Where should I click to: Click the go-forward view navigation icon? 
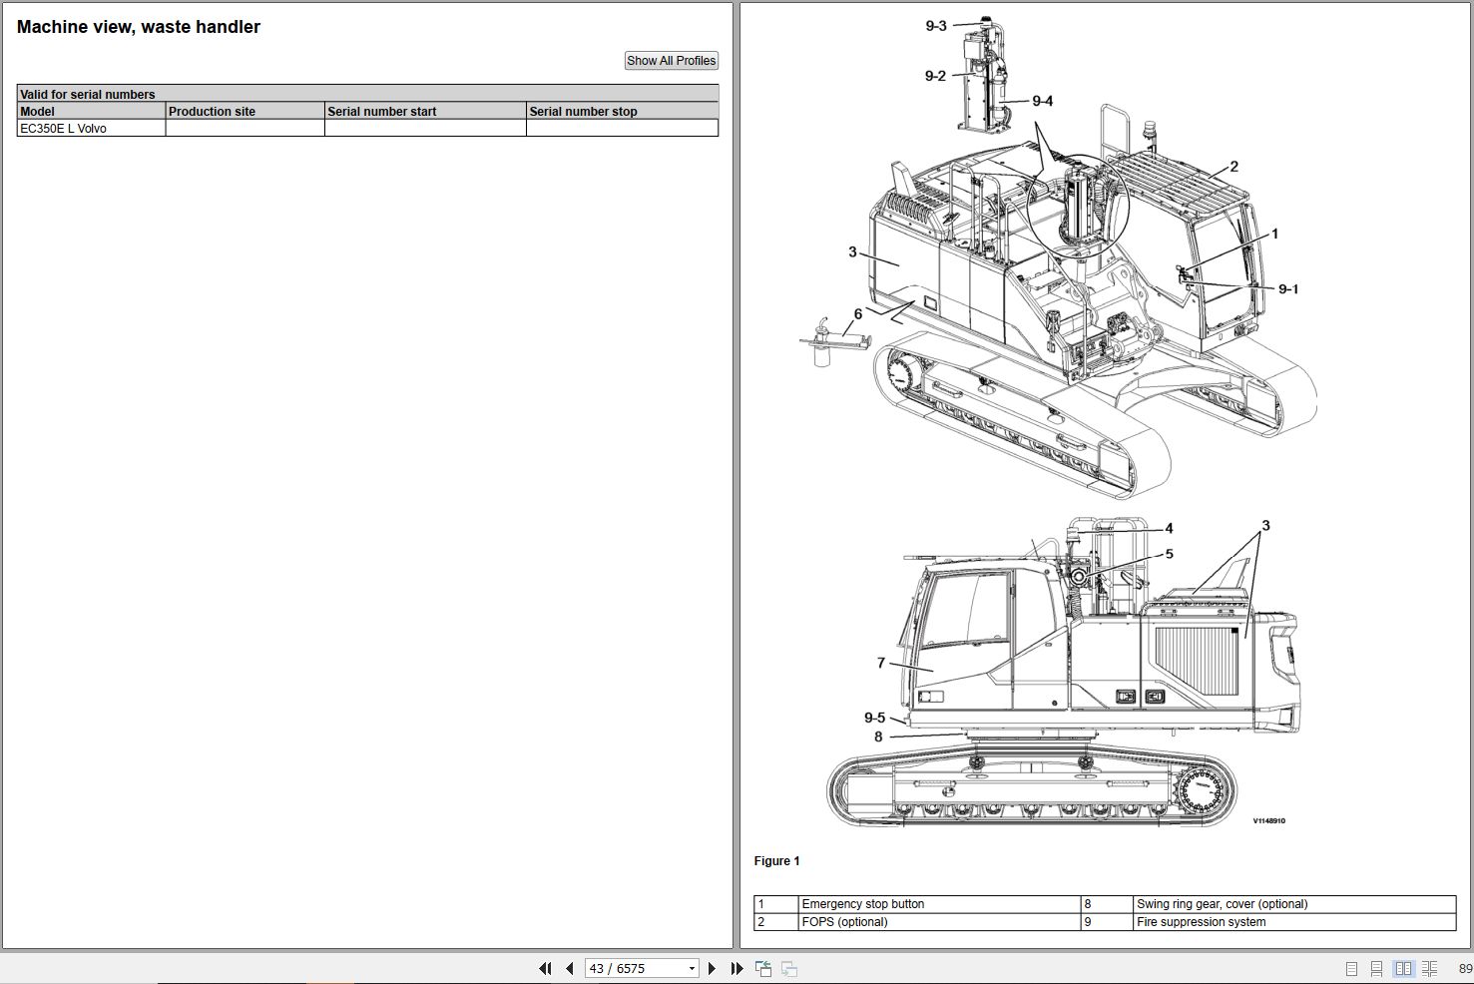coord(789,968)
